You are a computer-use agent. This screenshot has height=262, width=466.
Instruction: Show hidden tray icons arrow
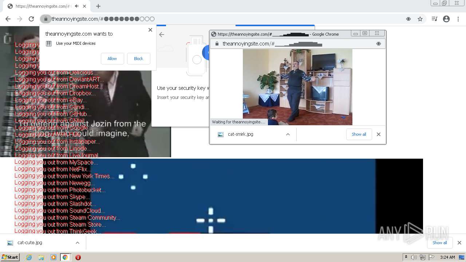pyautogui.click(x=406, y=257)
